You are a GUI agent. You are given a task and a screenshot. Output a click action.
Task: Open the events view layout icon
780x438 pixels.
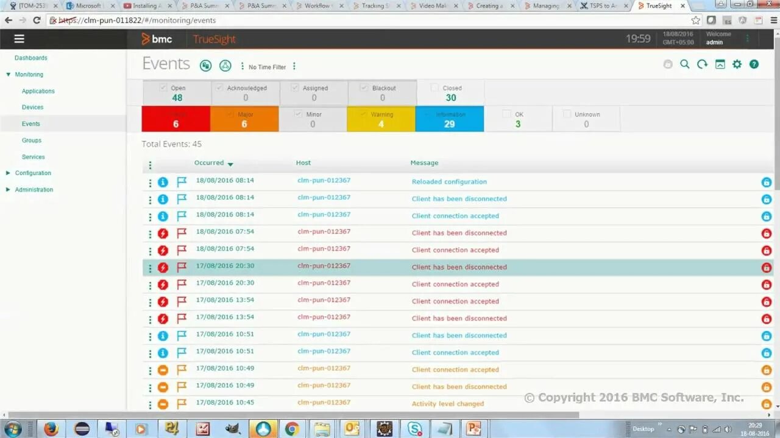720,64
